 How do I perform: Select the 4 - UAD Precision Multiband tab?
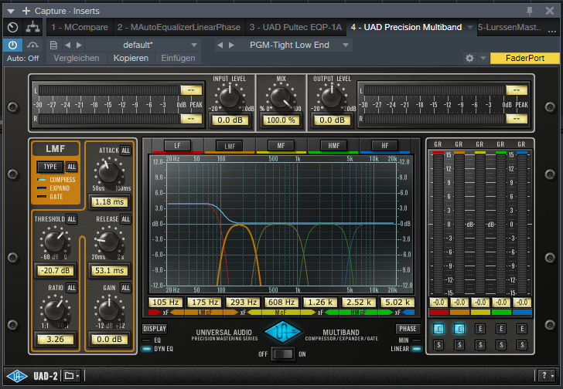pyautogui.click(x=406, y=27)
